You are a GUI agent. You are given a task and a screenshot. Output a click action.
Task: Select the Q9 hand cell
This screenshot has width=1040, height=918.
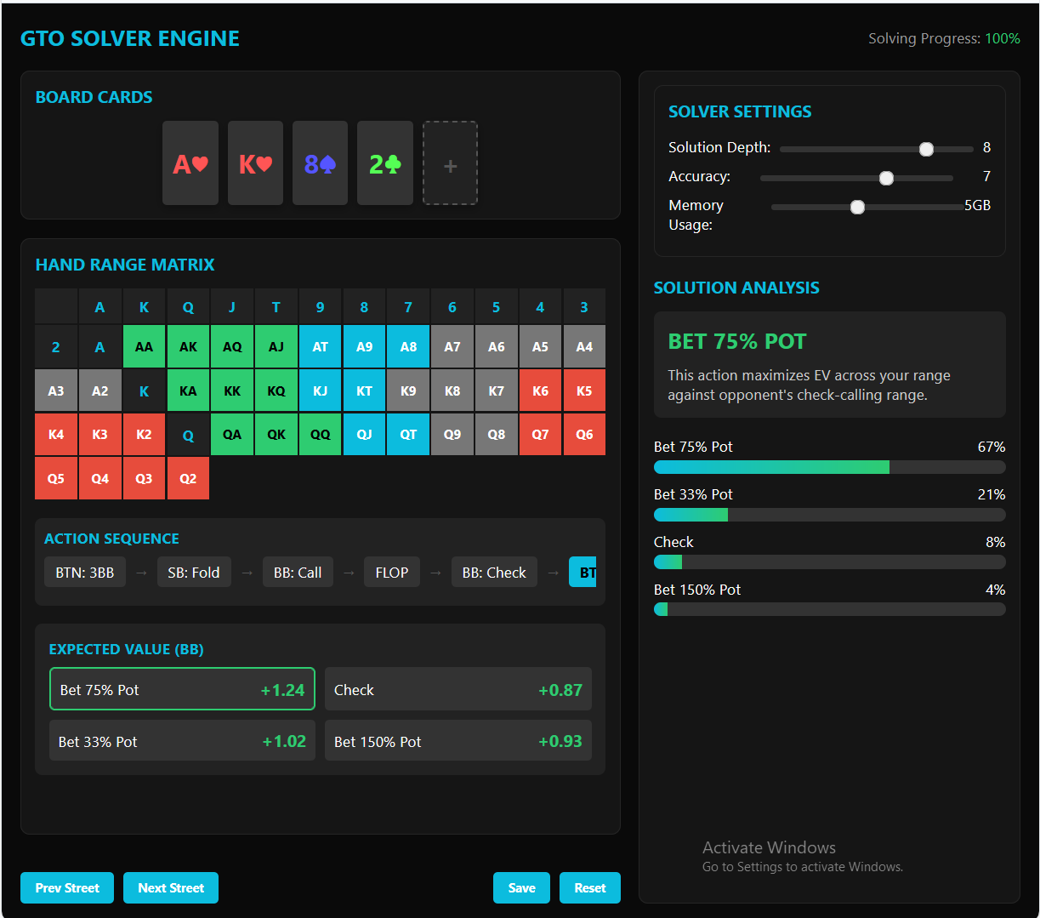point(452,434)
